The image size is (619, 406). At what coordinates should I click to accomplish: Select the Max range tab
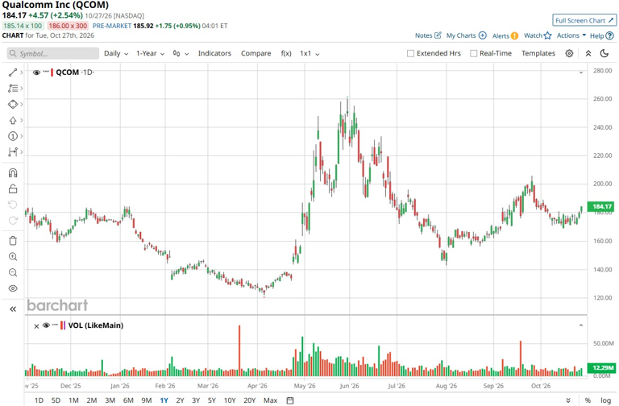pyautogui.click(x=270, y=400)
